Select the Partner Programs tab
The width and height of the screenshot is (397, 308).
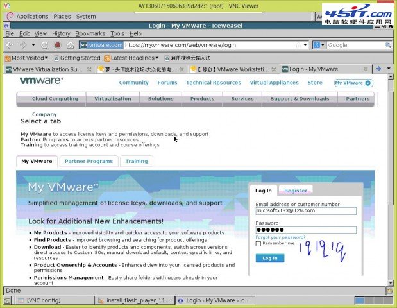point(89,161)
